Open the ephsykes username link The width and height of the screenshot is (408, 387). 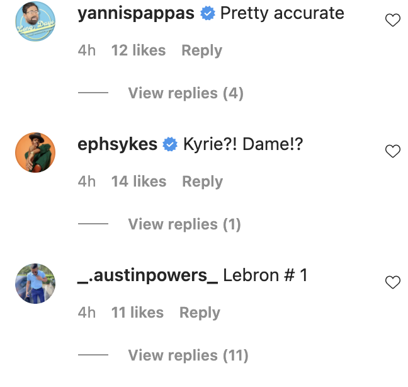(117, 145)
